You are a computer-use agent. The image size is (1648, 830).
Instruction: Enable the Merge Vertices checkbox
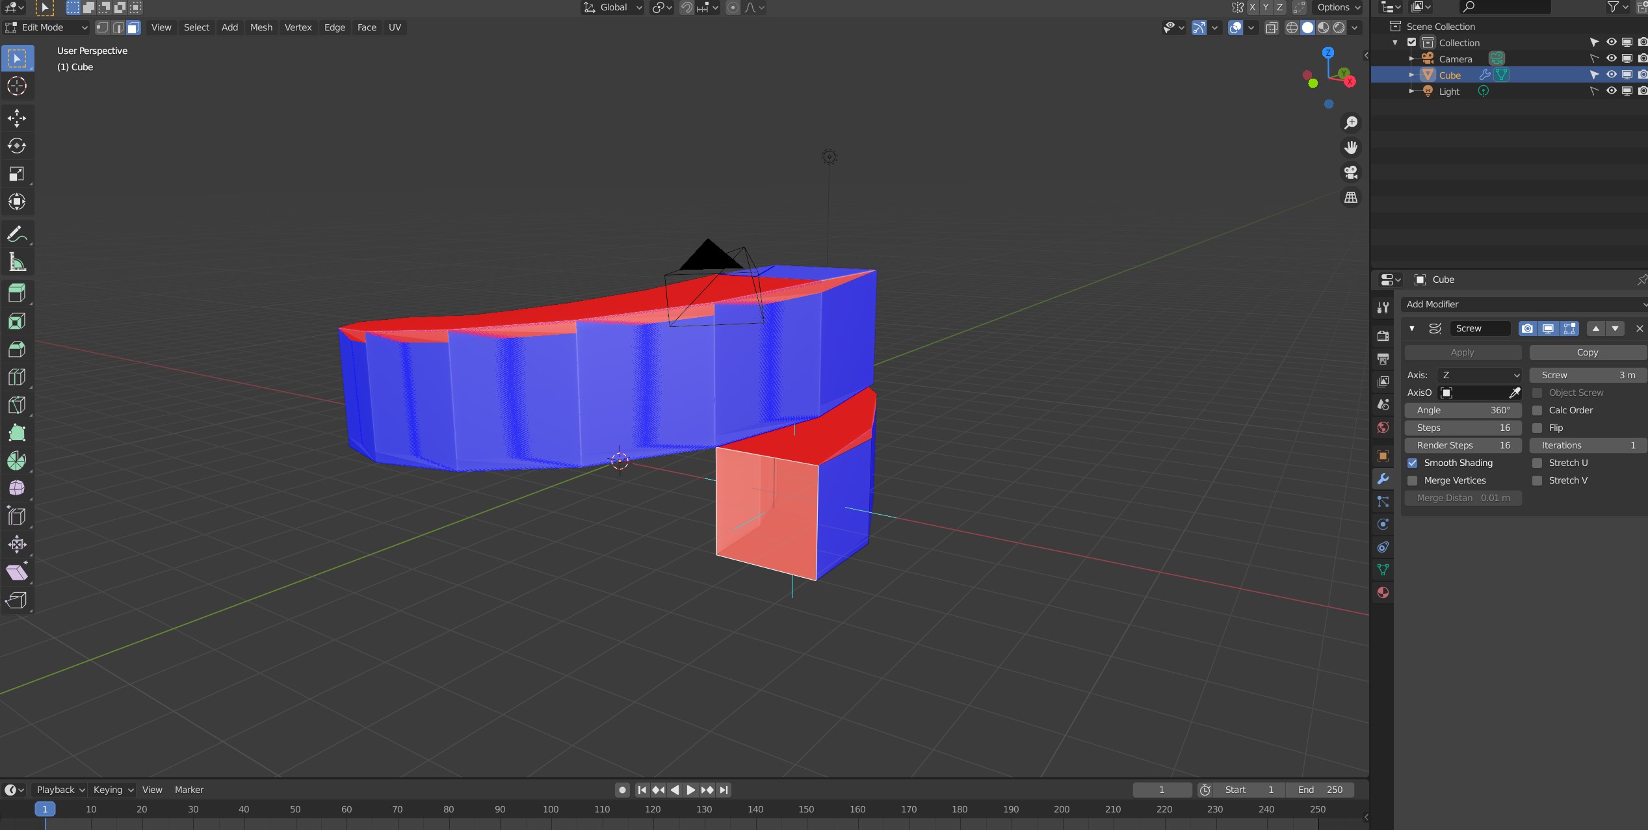1413,480
